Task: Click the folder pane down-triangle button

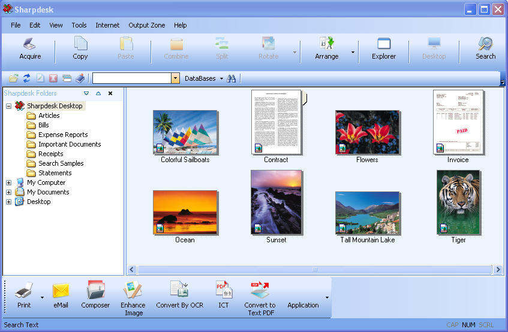Action: tap(86, 93)
